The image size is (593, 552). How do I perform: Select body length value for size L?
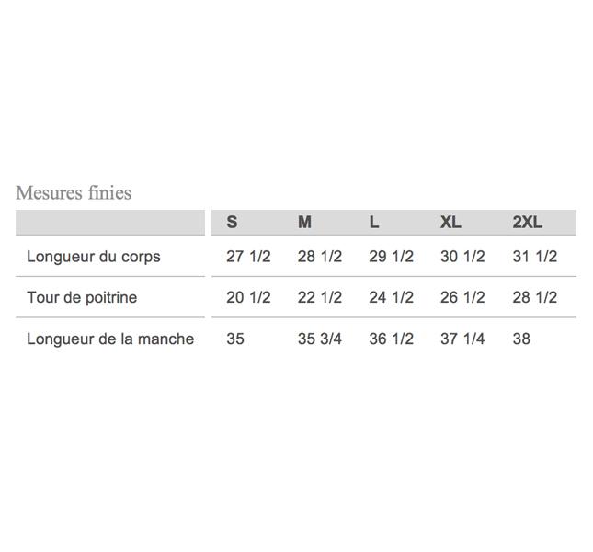pyautogui.click(x=391, y=257)
